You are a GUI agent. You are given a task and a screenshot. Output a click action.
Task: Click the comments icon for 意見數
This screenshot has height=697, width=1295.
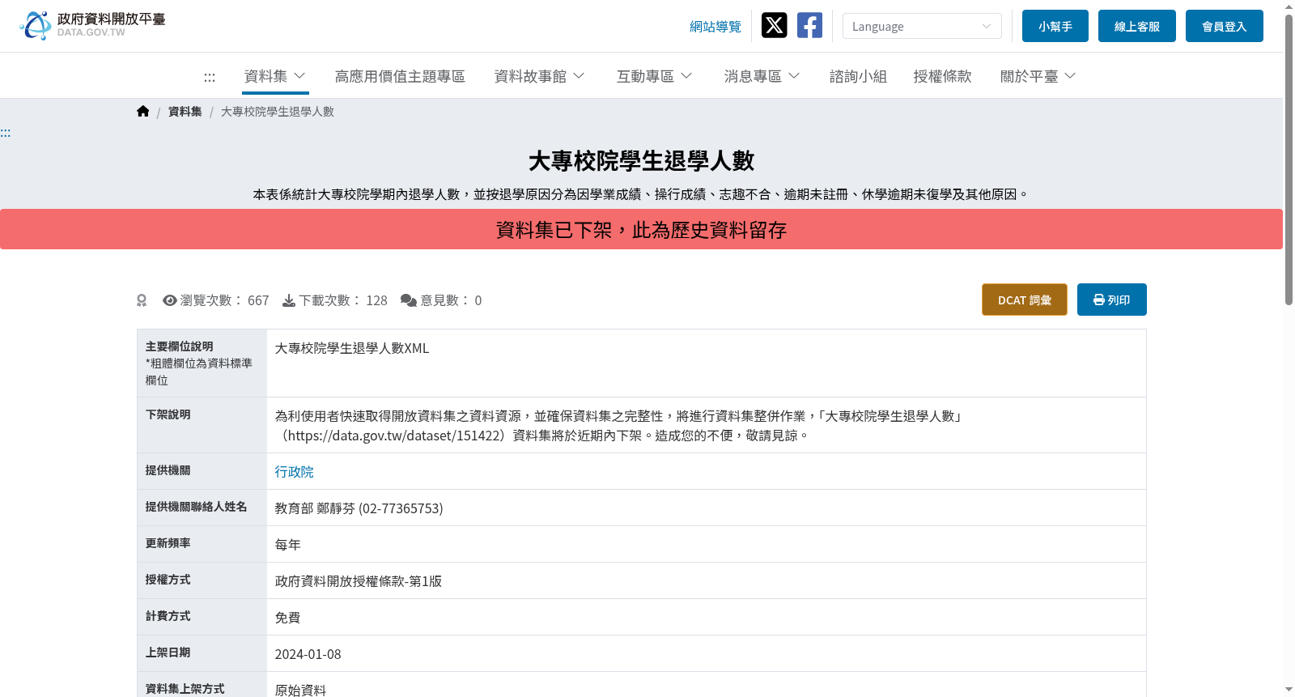(x=409, y=300)
